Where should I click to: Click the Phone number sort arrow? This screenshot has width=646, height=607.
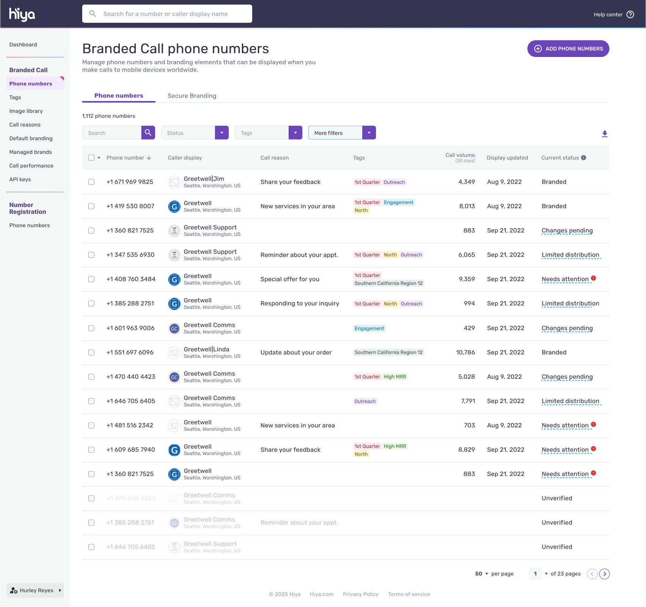tap(149, 158)
